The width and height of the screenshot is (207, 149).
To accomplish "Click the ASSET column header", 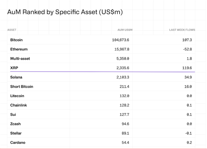I will 12,30.
